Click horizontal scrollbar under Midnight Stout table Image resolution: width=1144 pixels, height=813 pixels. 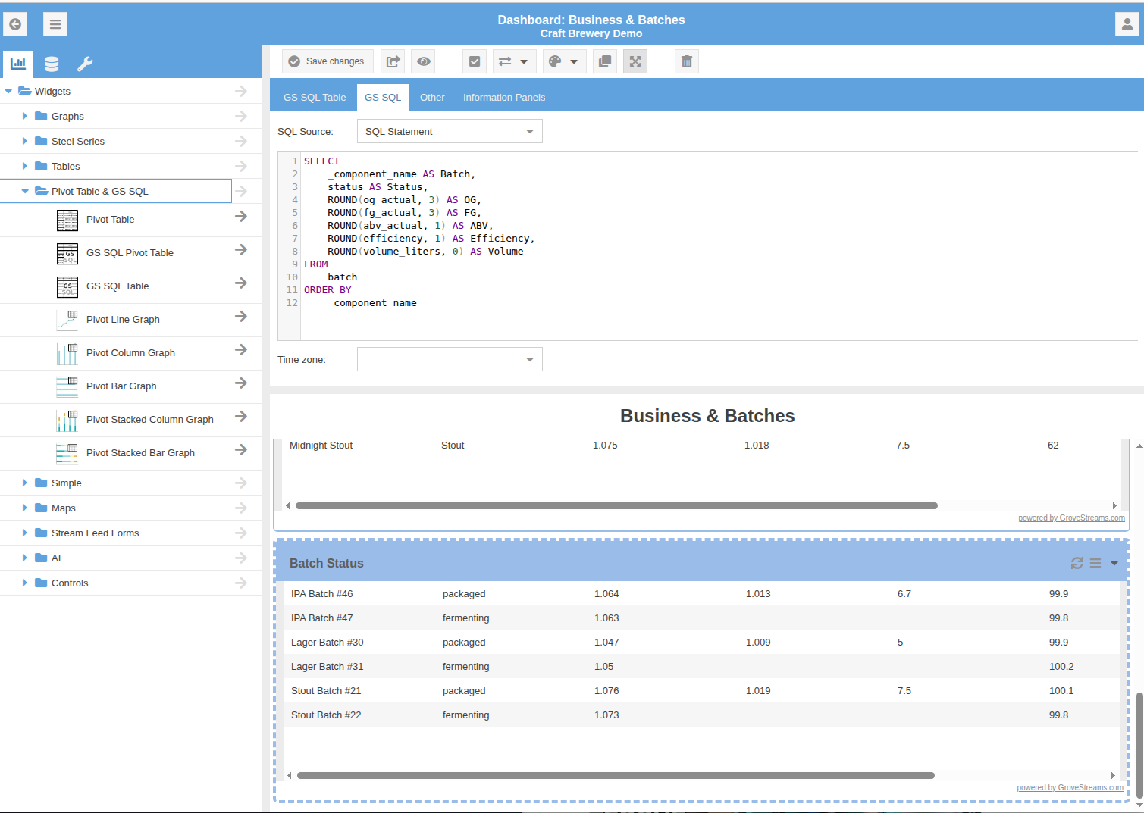[616, 505]
